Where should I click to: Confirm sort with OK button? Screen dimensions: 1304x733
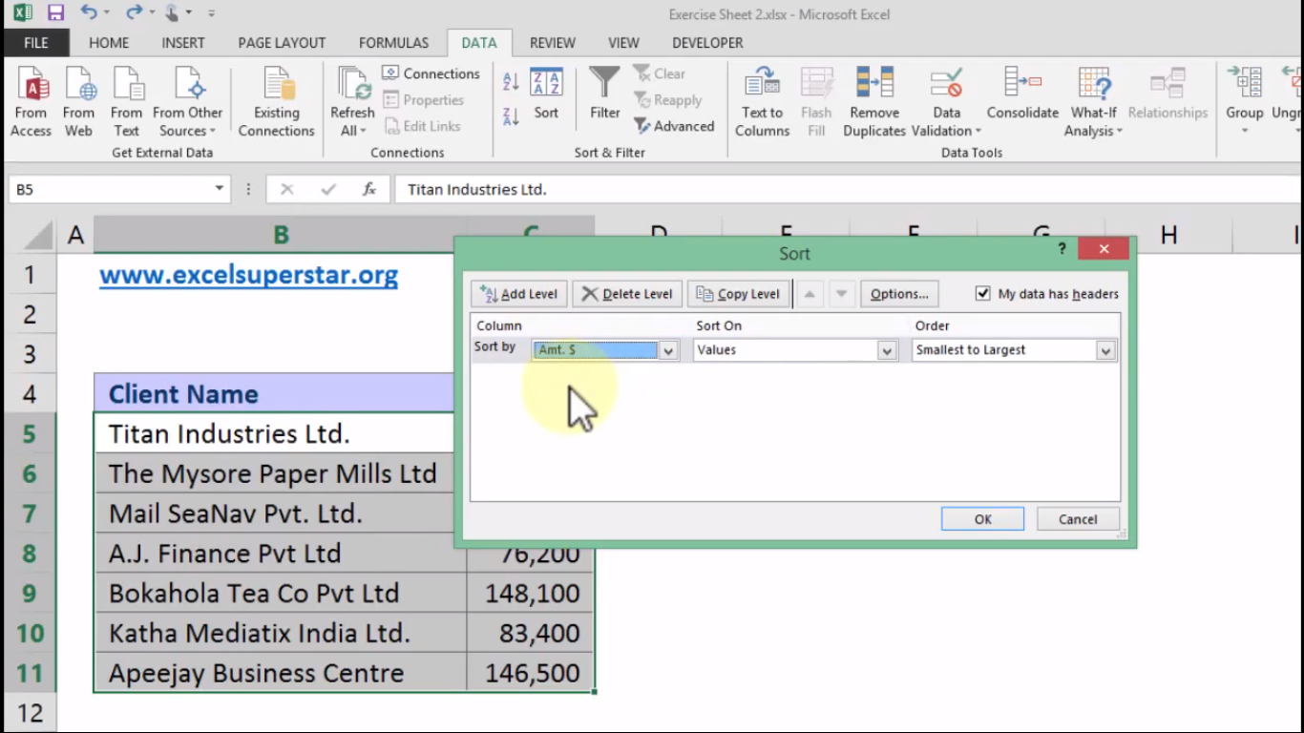(x=982, y=519)
